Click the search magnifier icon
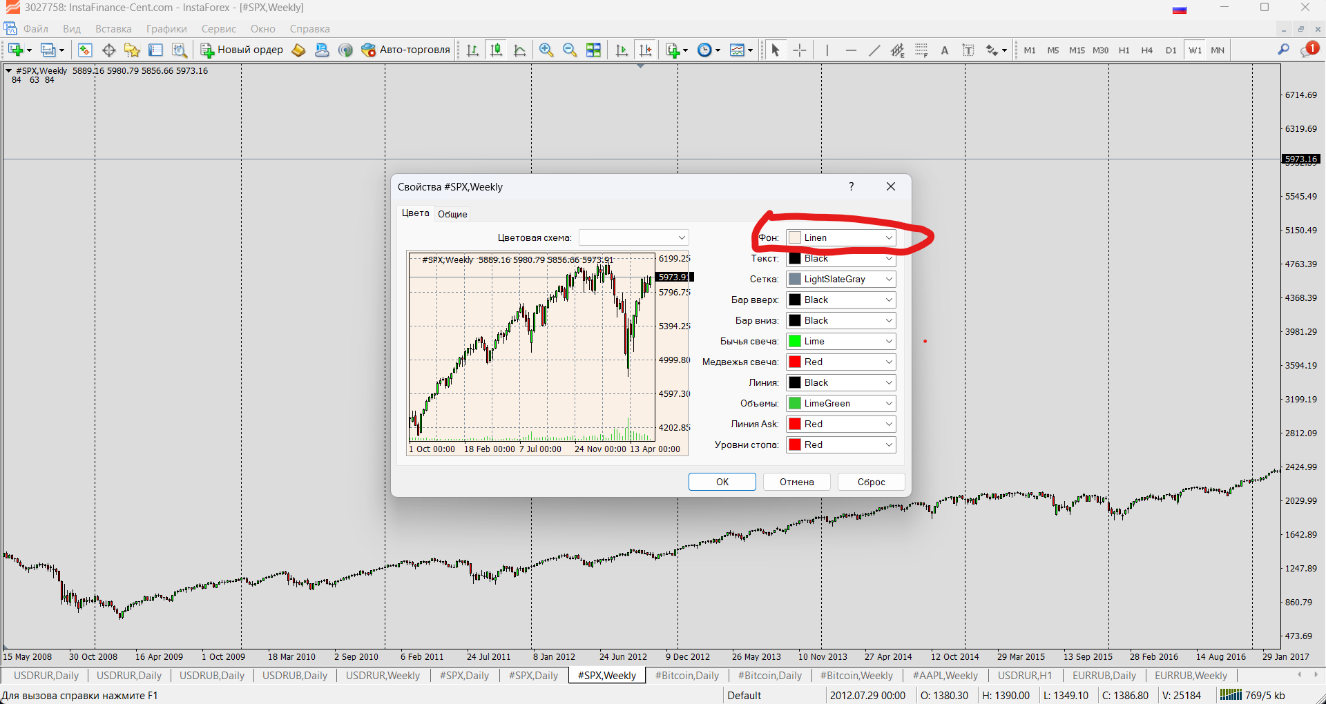Viewport: 1326px width, 704px height. [x=1283, y=50]
